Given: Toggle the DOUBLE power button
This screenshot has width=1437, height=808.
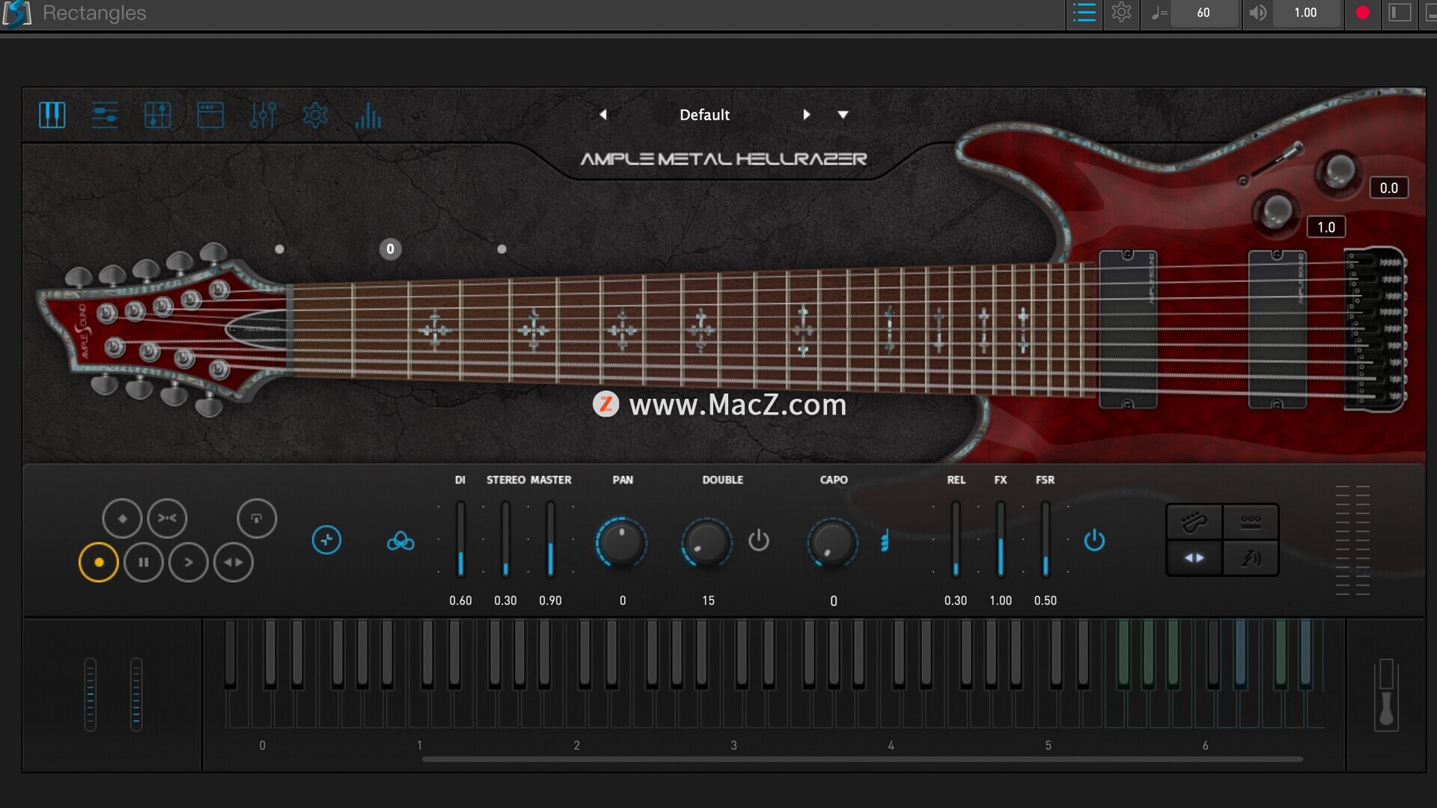Looking at the screenshot, I should pyautogui.click(x=759, y=539).
